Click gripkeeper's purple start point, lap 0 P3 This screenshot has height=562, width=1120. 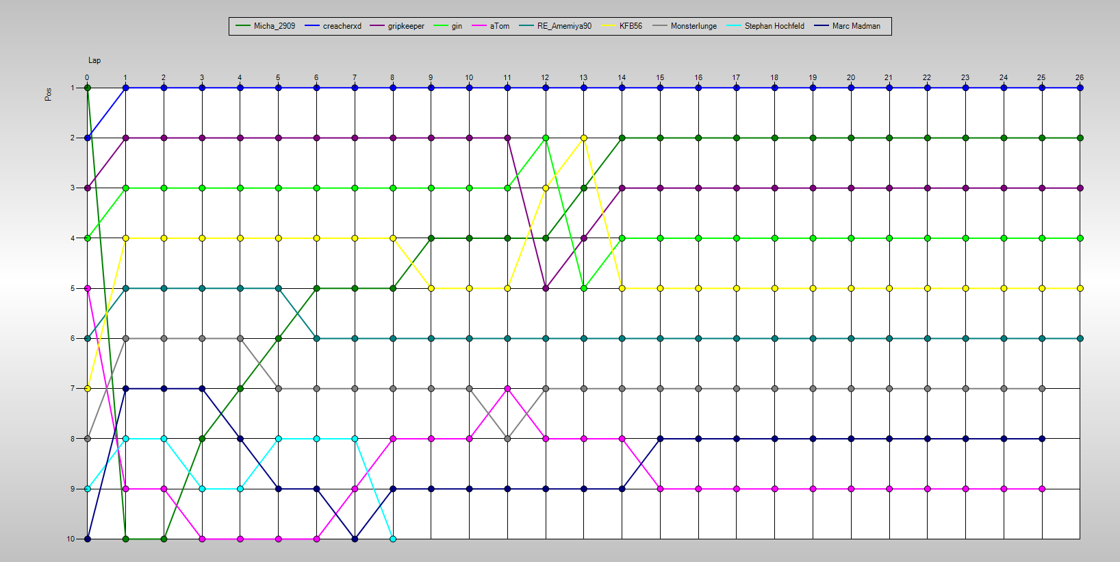88,188
